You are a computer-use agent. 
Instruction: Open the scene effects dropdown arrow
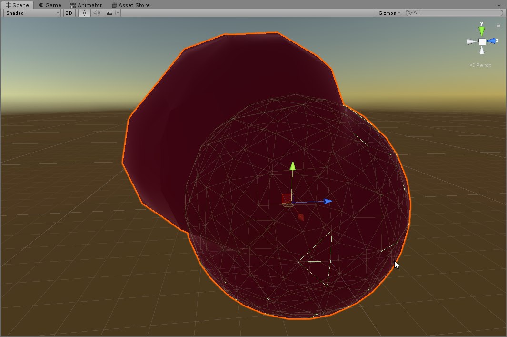[x=118, y=13]
